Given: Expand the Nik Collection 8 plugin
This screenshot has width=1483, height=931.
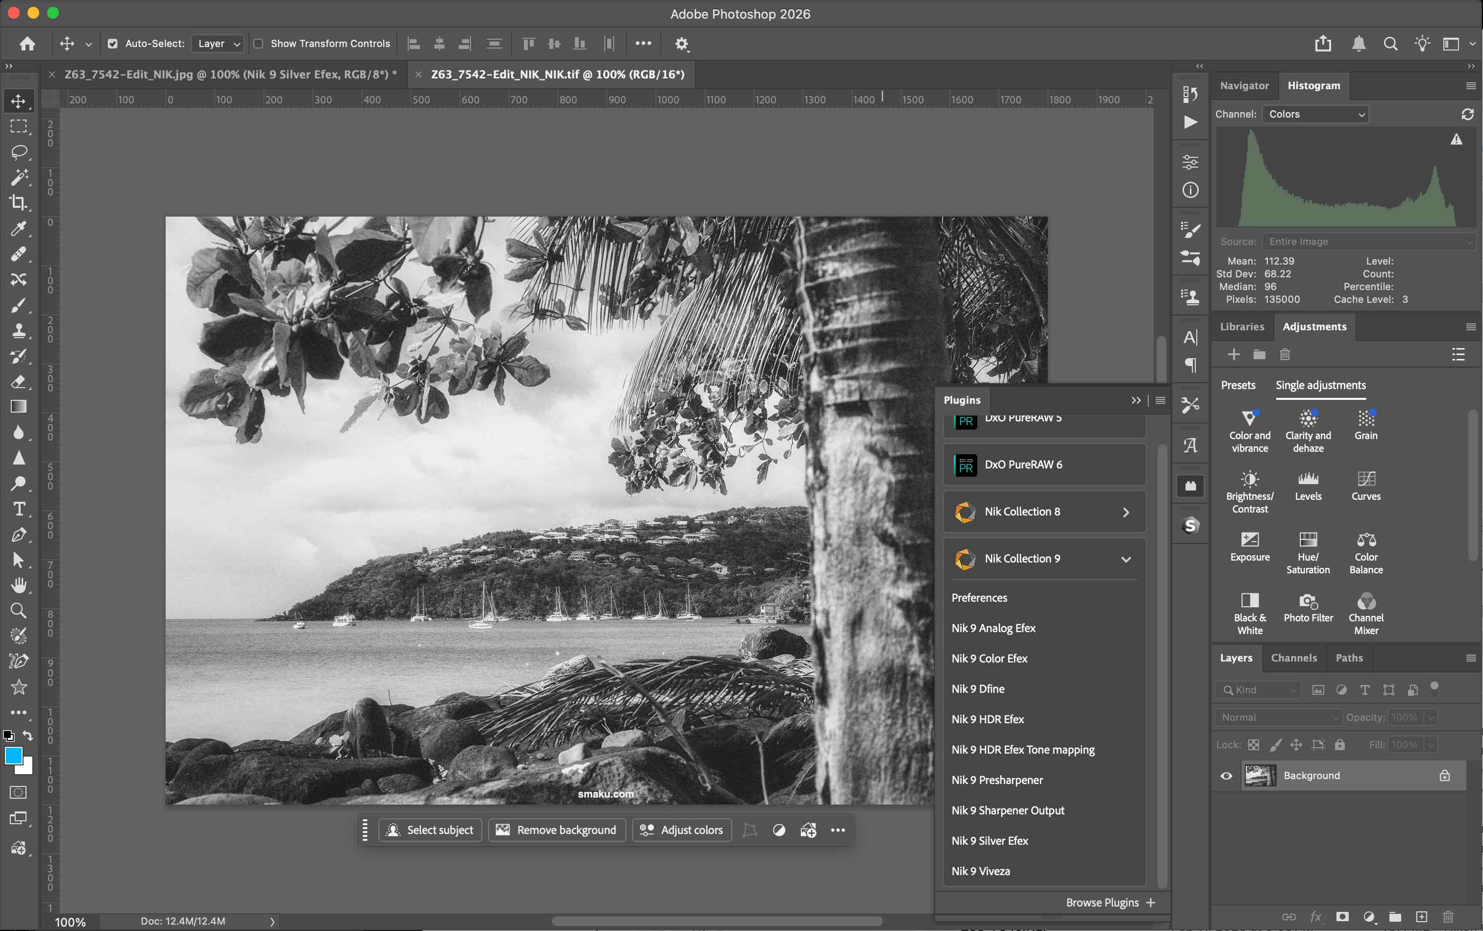Looking at the screenshot, I should [x=1125, y=513].
